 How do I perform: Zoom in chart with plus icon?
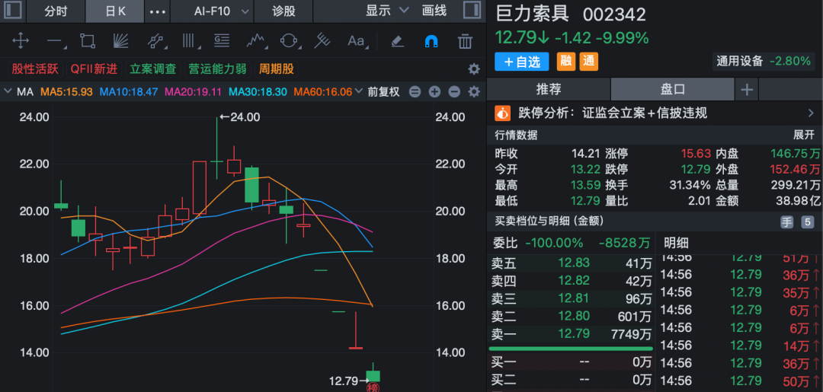tap(434, 92)
